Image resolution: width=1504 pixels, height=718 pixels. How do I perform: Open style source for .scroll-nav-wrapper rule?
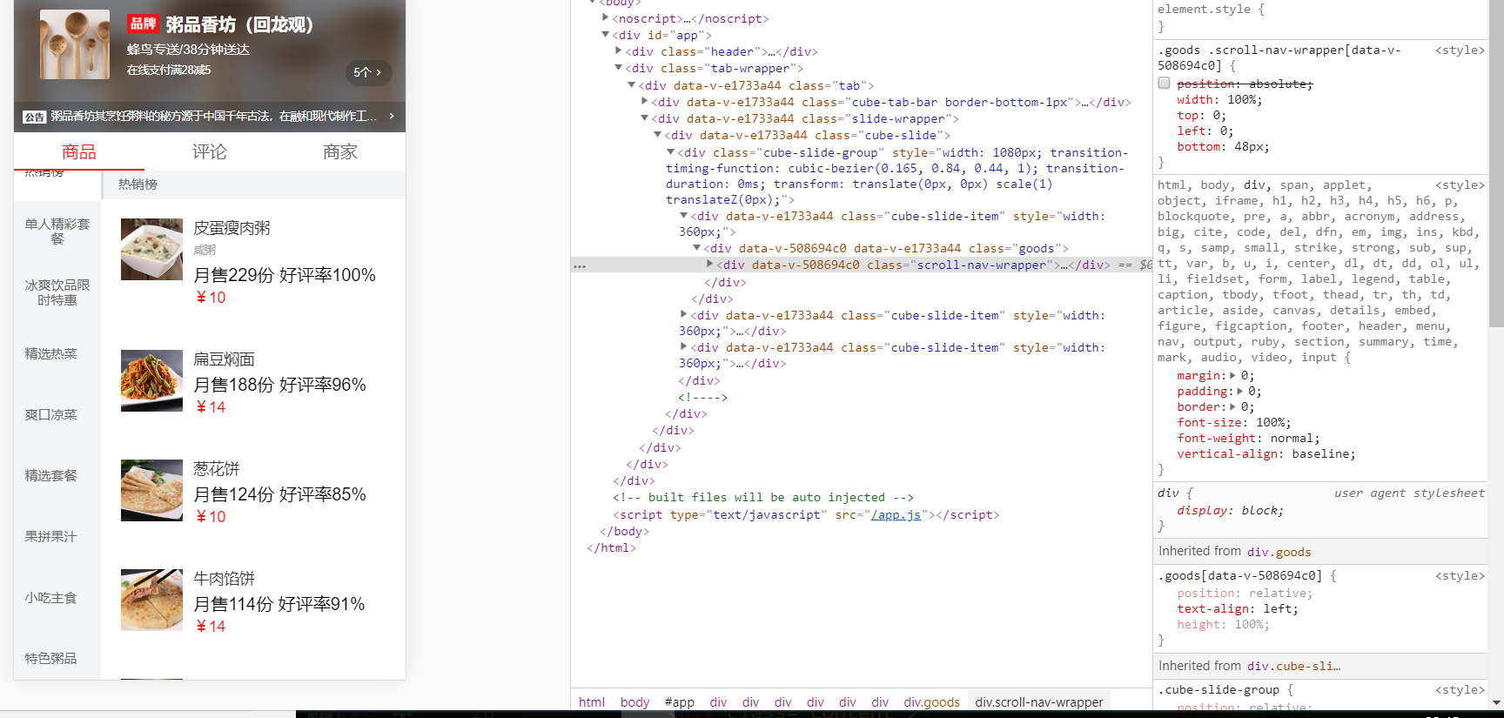(1460, 50)
